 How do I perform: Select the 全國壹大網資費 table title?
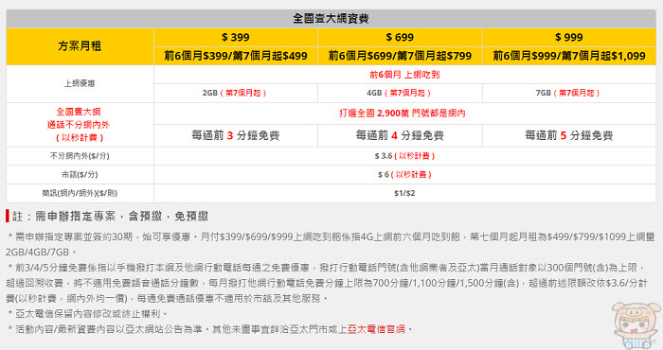(331, 19)
